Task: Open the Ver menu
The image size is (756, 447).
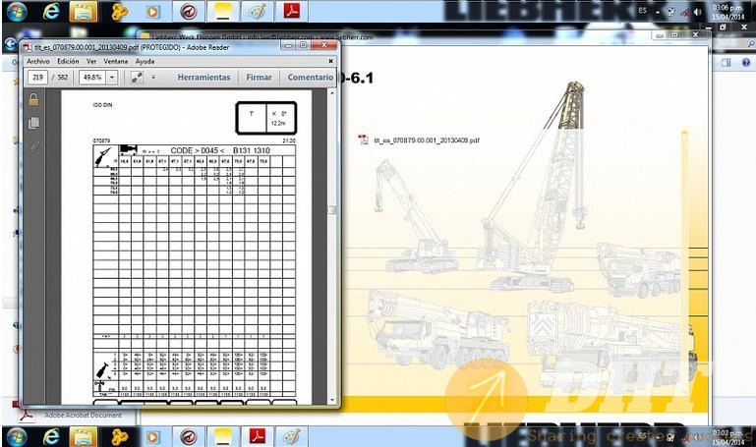Action: coord(91,61)
